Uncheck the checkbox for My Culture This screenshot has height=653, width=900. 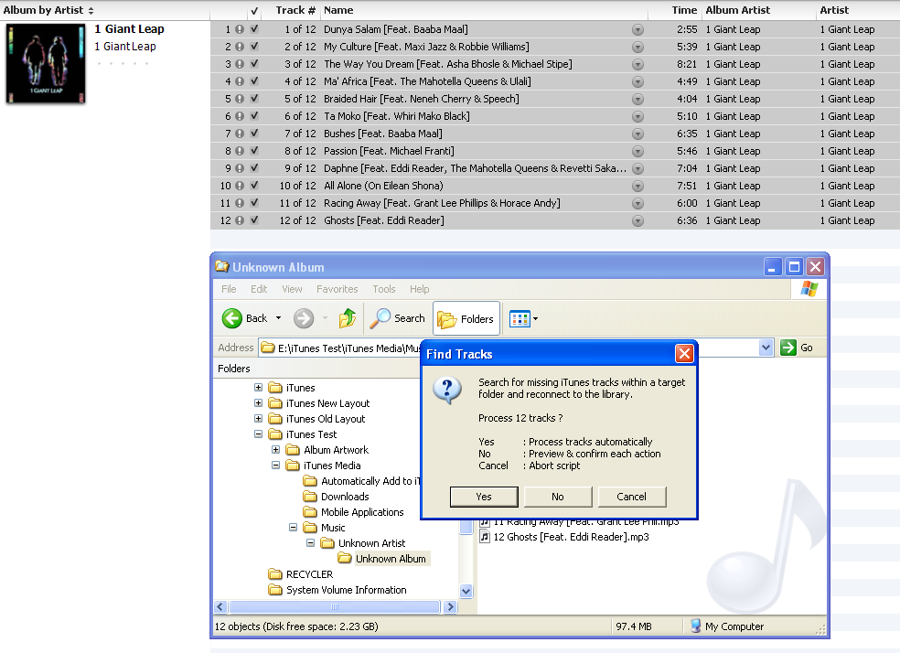[254, 46]
